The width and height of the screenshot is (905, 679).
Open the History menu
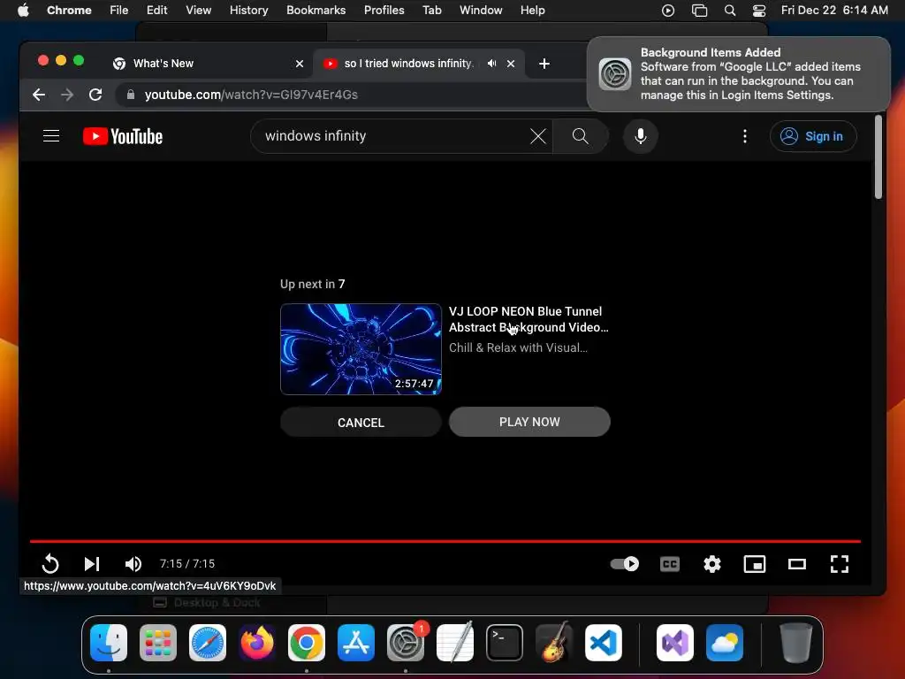click(x=248, y=11)
